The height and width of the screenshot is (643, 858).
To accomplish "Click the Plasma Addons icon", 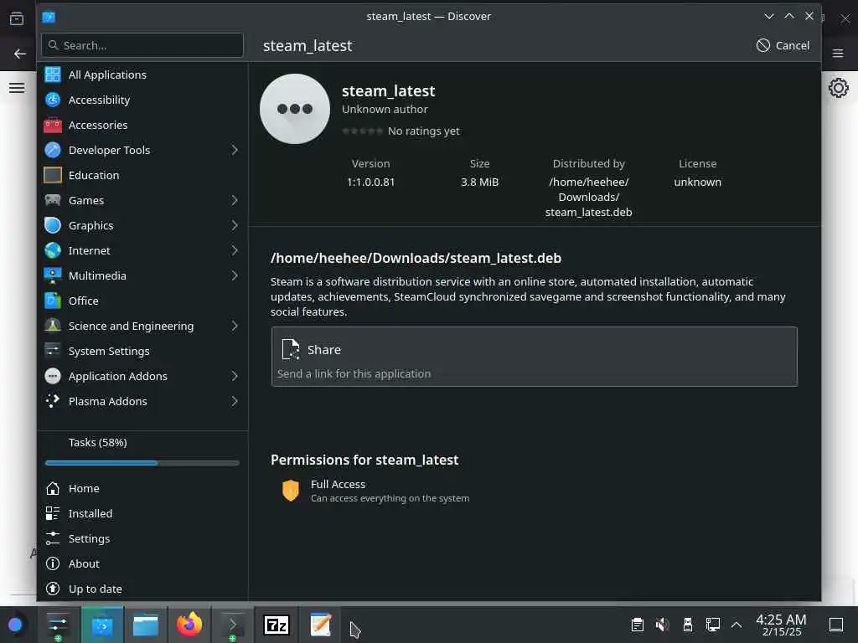I will coord(53,401).
